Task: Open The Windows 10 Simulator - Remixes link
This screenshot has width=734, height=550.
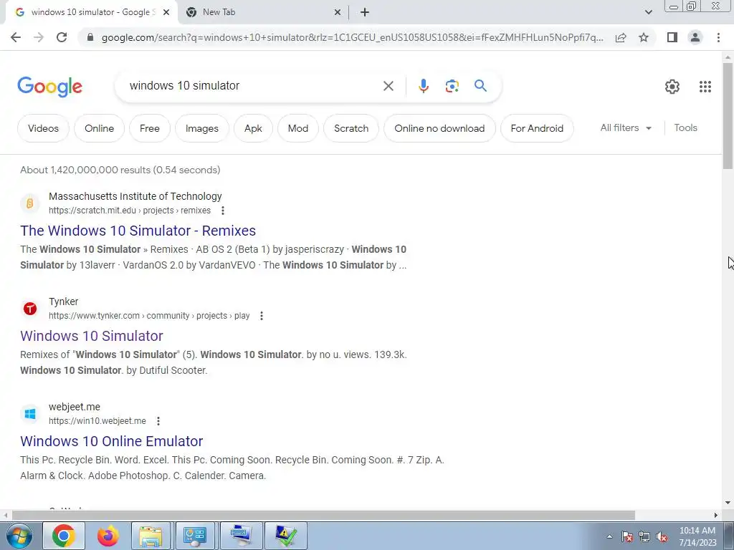Action: [138, 231]
